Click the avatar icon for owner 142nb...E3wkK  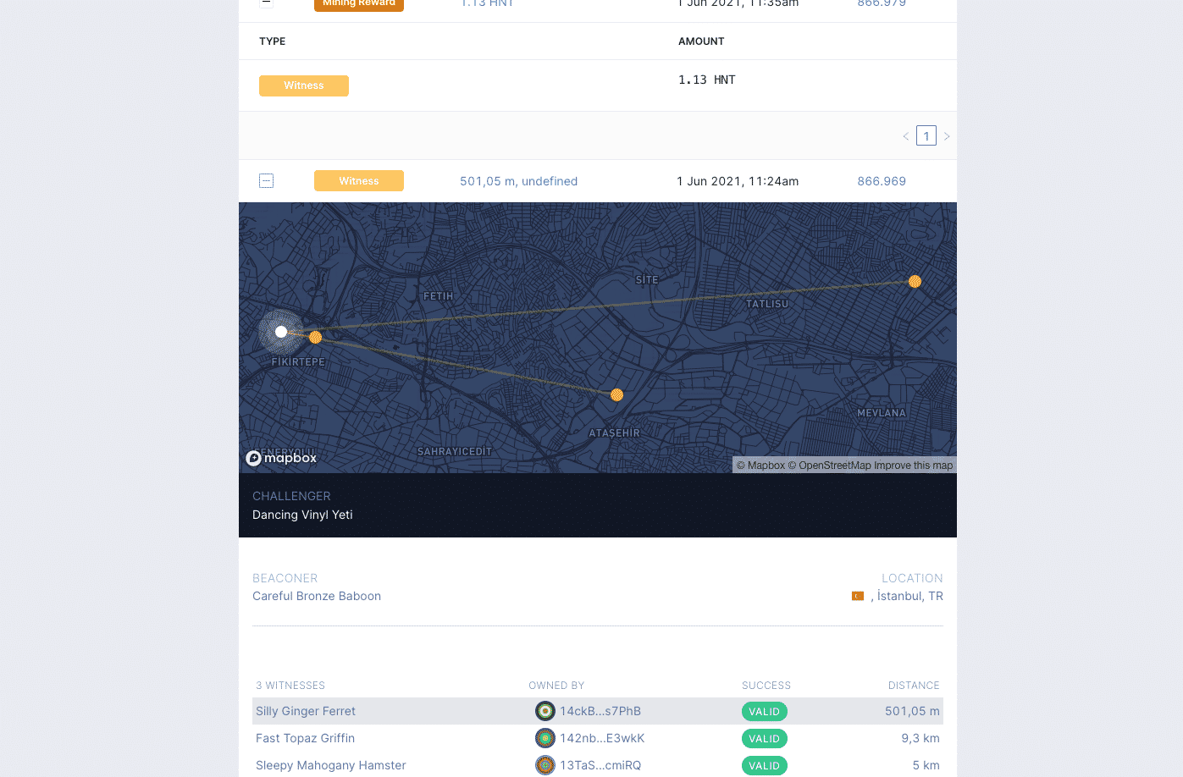pos(545,739)
